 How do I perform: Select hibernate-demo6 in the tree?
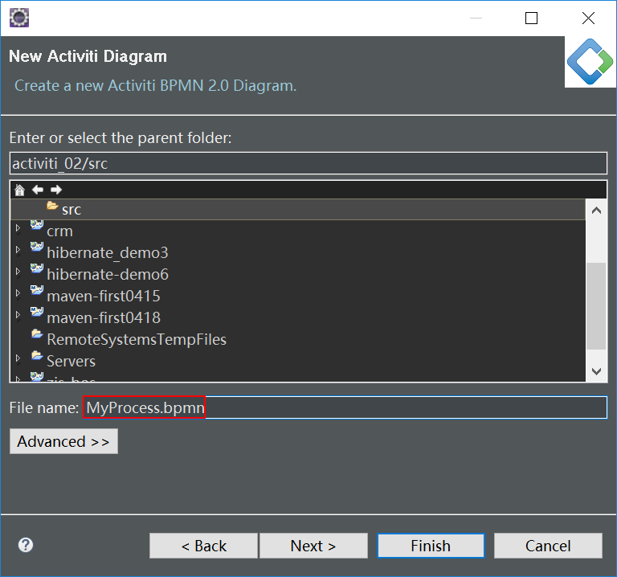108,275
